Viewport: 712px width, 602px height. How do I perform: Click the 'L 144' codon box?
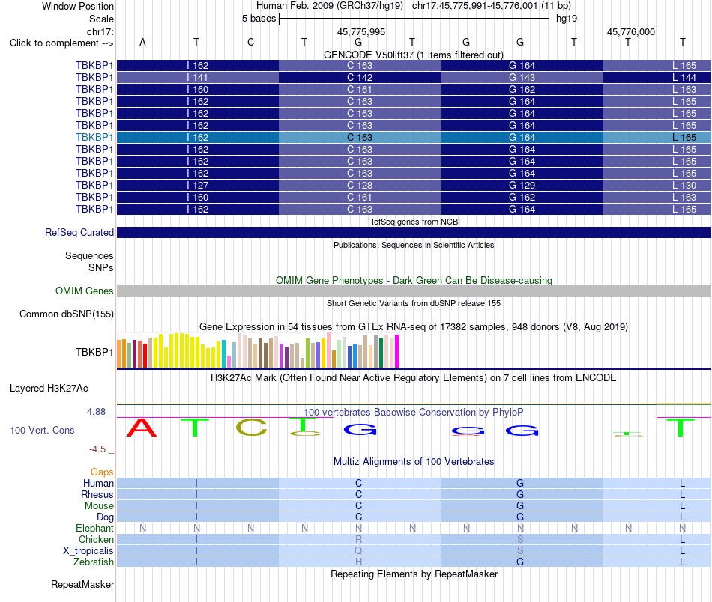pyautogui.click(x=657, y=78)
